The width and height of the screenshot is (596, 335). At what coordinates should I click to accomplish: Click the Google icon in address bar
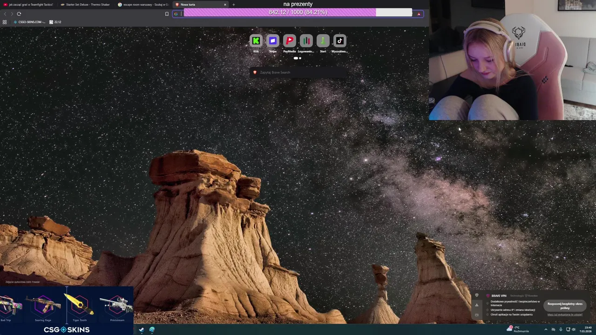[x=176, y=14]
